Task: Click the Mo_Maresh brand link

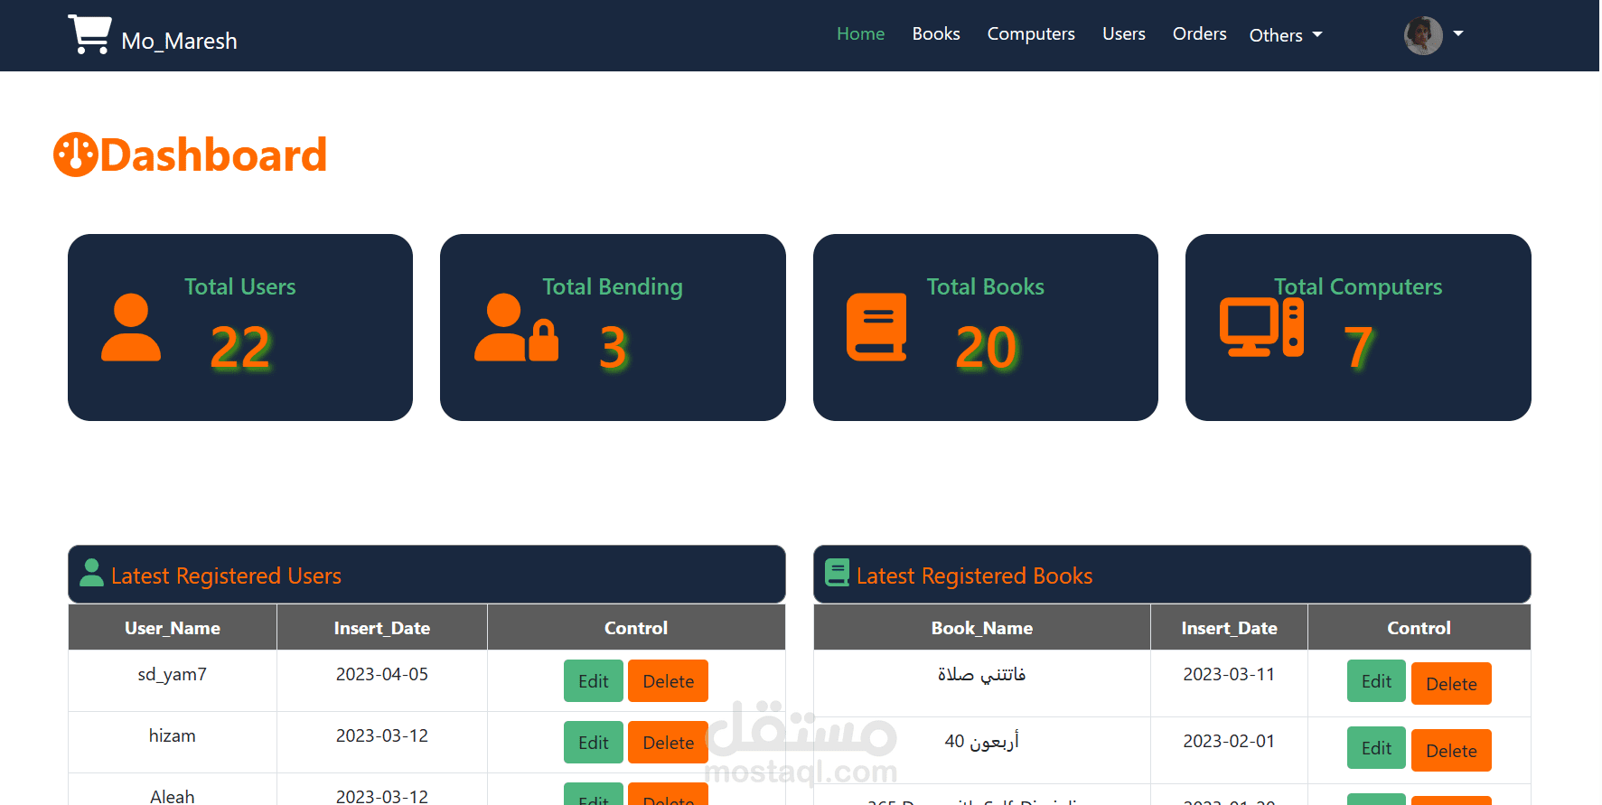Action: pyautogui.click(x=180, y=41)
